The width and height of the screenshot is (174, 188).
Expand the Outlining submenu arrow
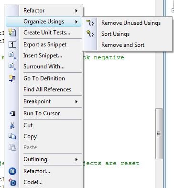[x=76, y=159]
